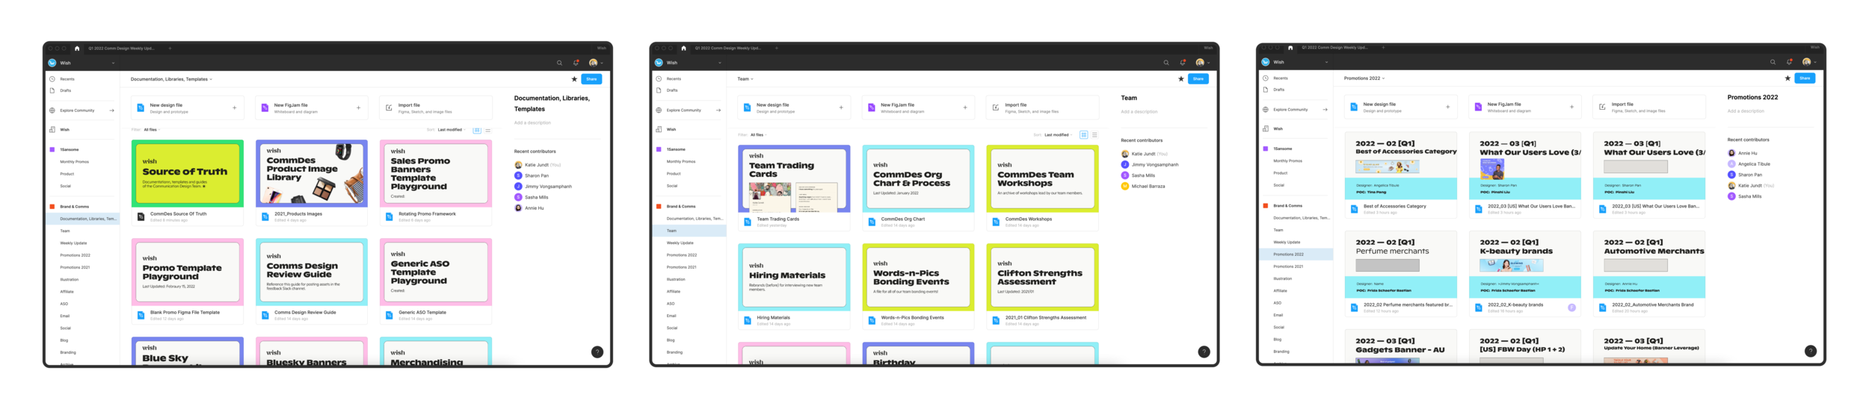Image resolution: width=1869 pixels, height=409 pixels.
Task: Click home icon in the middle window
Action: (x=683, y=49)
